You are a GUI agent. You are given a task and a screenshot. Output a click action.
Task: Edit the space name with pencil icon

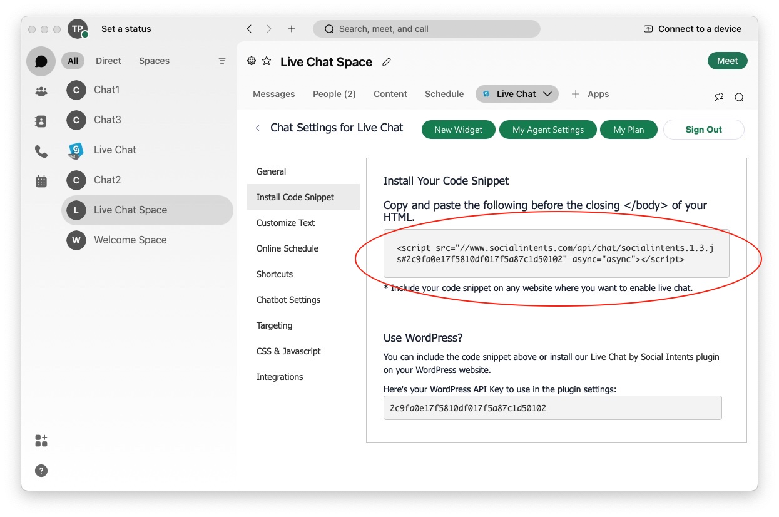click(x=387, y=62)
